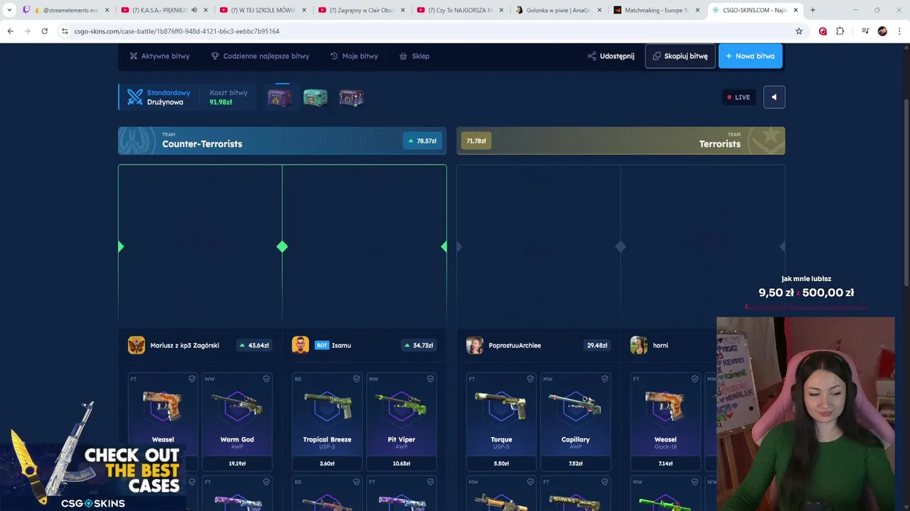Click the page vertical scrollbar
Image resolution: width=910 pixels, height=511 pixels.
[906, 192]
